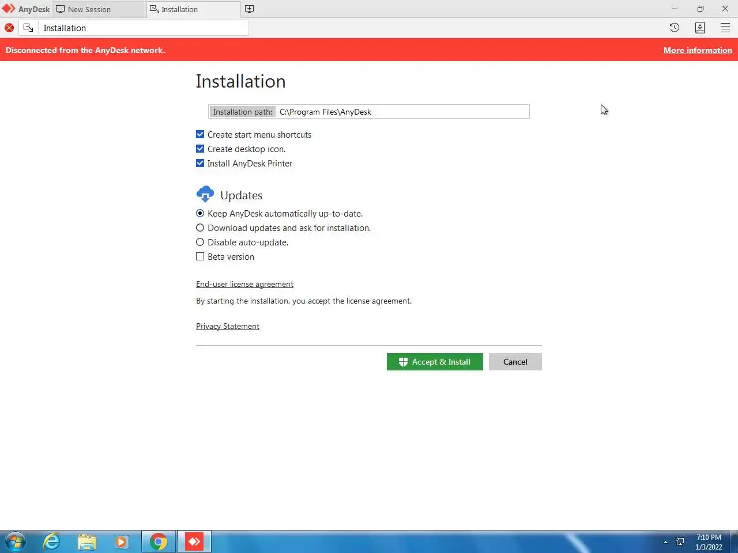738x553 pixels.
Task: Click the network tray icon
Action: pos(680,541)
